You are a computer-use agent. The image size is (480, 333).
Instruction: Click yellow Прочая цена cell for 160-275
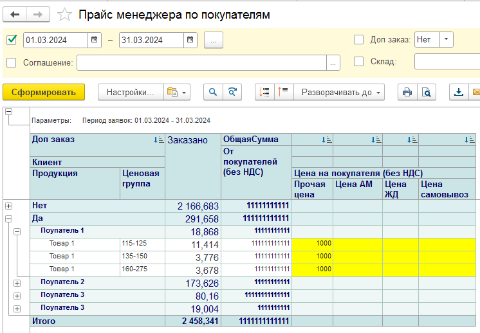[x=313, y=270]
